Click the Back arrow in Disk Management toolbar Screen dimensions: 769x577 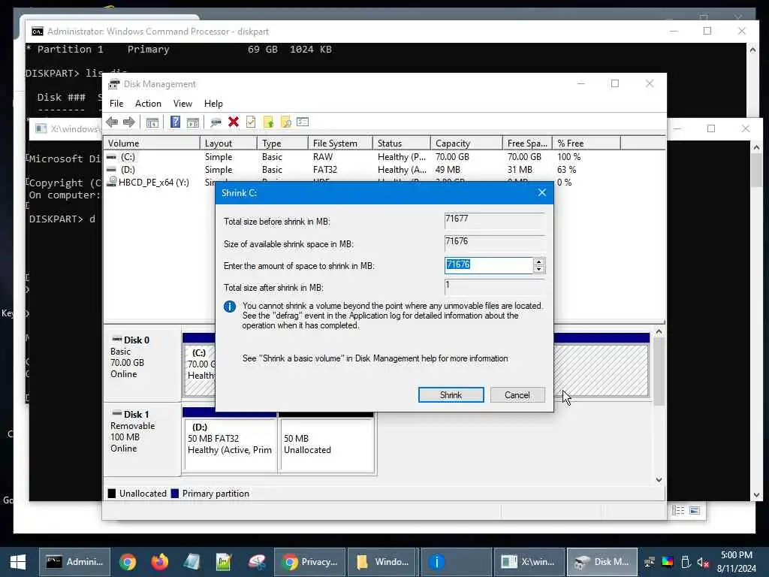(112, 122)
